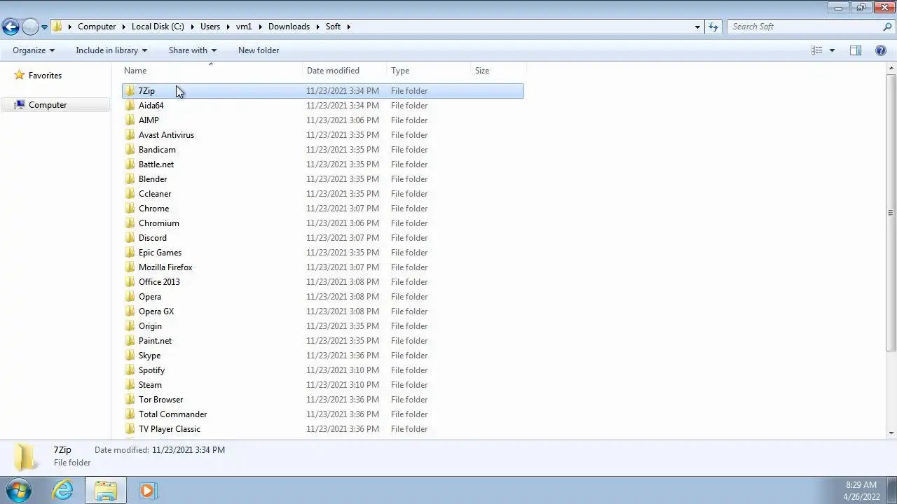The image size is (897, 504).
Task: Select the TV Player Classic folder name
Action: 169,429
